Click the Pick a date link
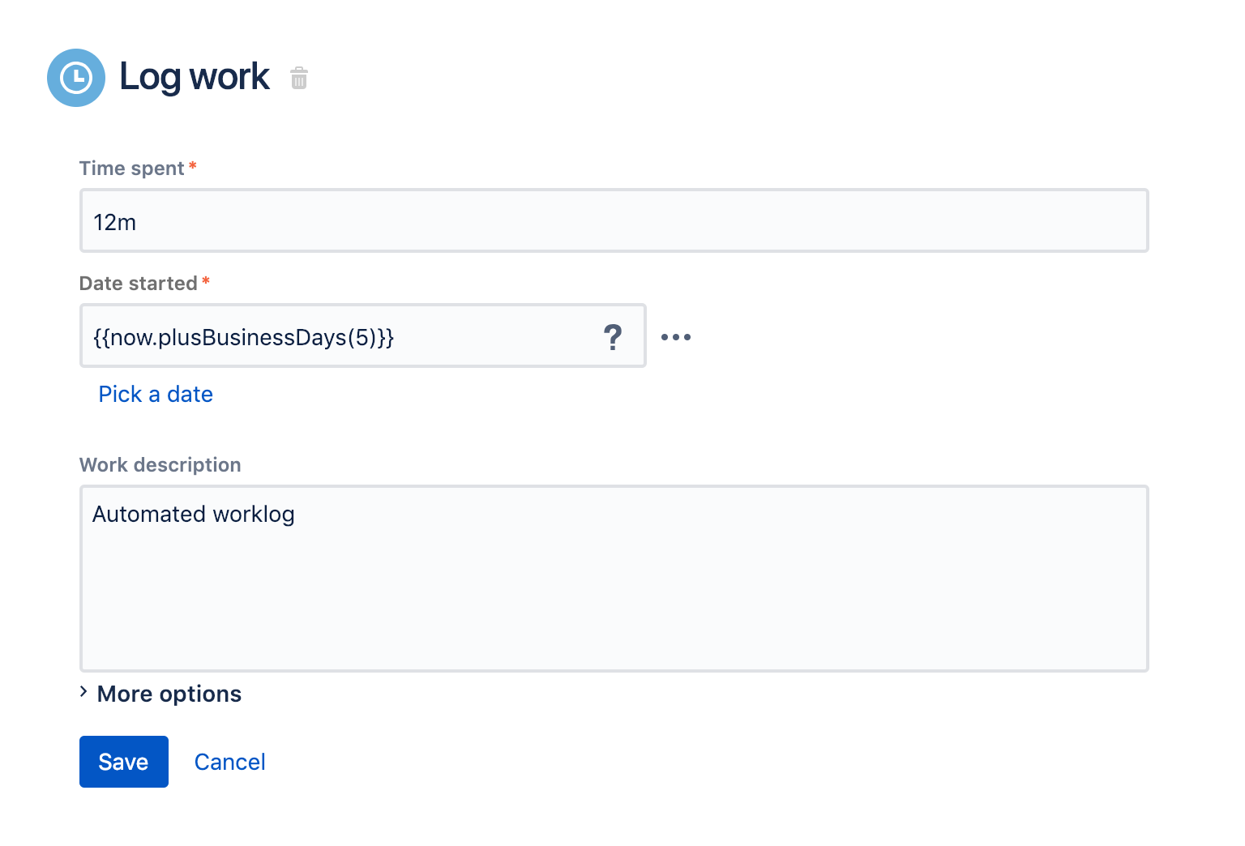The image size is (1245, 846). tap(156, 395)
